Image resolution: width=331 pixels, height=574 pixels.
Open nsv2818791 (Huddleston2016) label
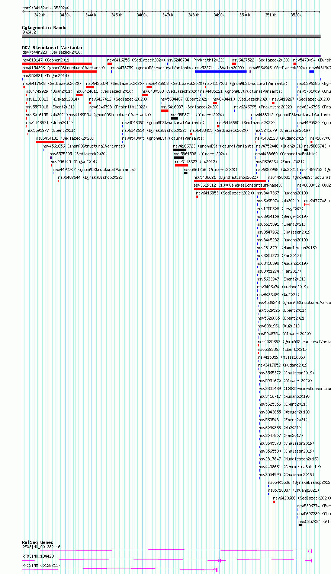[287, 248]
